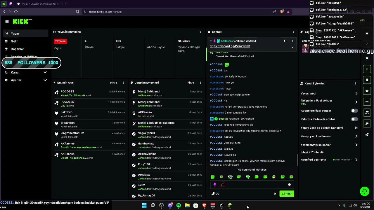
Task: Click the camera sidebar widget icon
Action: (367, 113)
